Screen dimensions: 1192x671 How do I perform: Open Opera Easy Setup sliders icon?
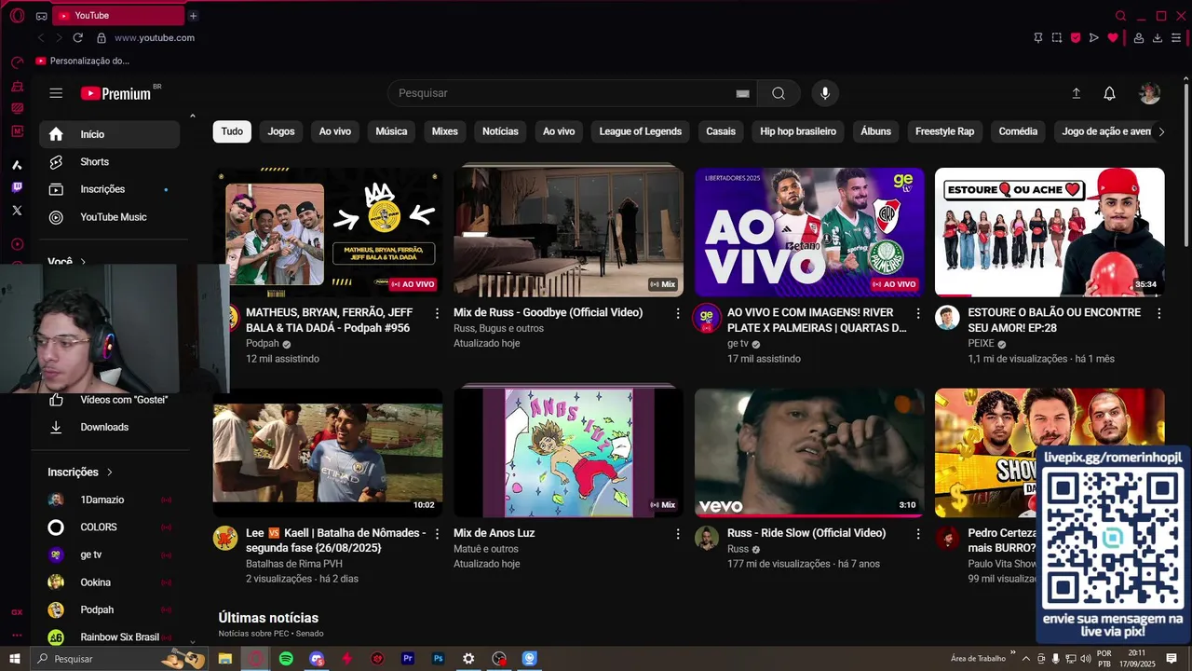pyautogui.click(x=1176, y=38)
